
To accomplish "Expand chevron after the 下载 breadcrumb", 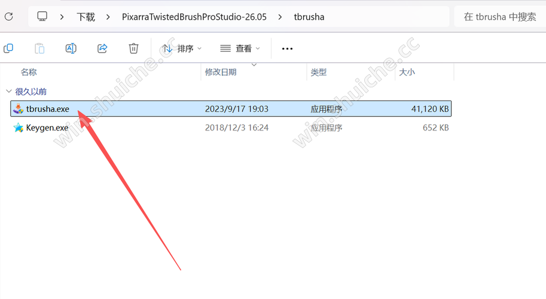I will (x=108, y=17).
